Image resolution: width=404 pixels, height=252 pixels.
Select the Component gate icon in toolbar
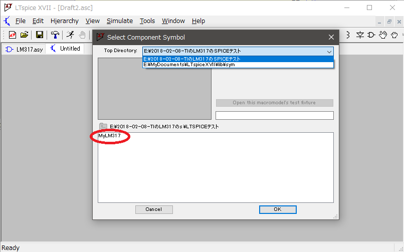pyautogui.click(x=371, y=35)
